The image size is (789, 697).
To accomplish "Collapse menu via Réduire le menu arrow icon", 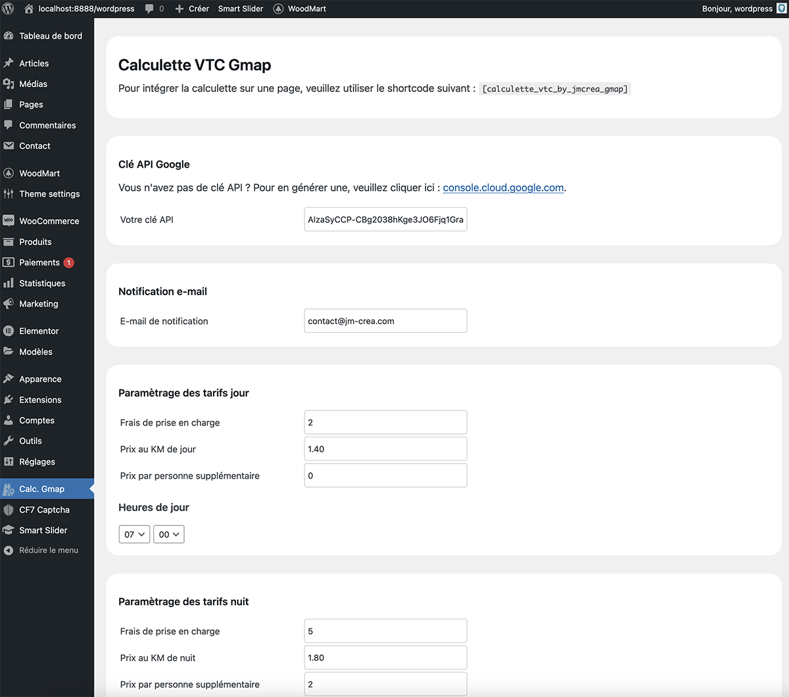I will click(x=9, y=550).
